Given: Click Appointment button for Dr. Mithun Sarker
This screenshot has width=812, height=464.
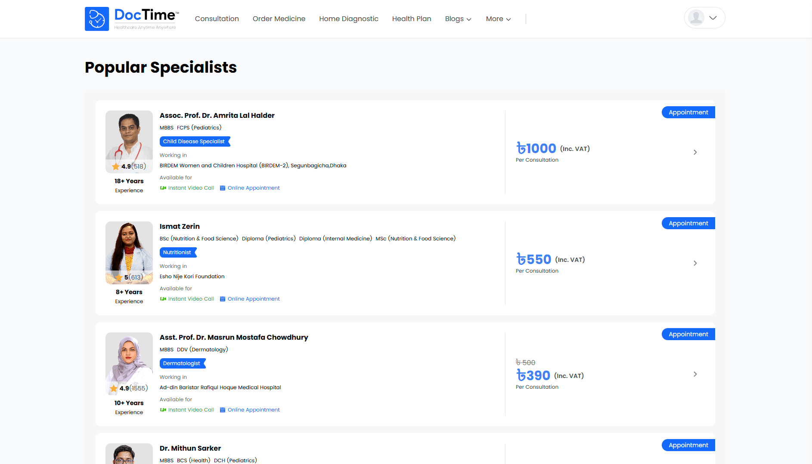Looking at the screenshot, I should [x=688, y=445].
